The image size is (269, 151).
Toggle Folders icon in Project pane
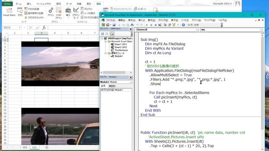(112, 34)
